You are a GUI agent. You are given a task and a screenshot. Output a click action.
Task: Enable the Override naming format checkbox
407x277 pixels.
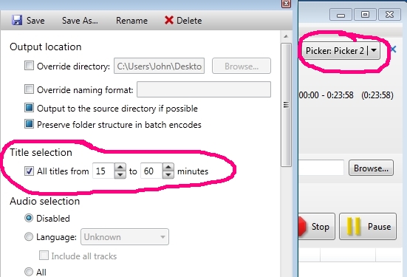29,89
